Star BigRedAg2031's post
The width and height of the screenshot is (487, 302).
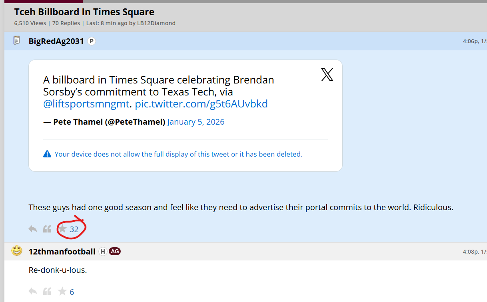(62, 229)
